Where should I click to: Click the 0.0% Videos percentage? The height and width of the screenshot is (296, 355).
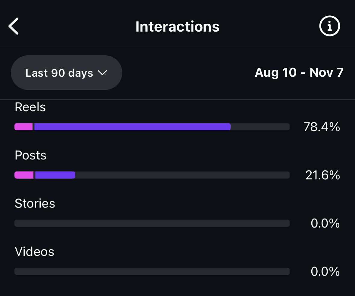click(325, 272)
